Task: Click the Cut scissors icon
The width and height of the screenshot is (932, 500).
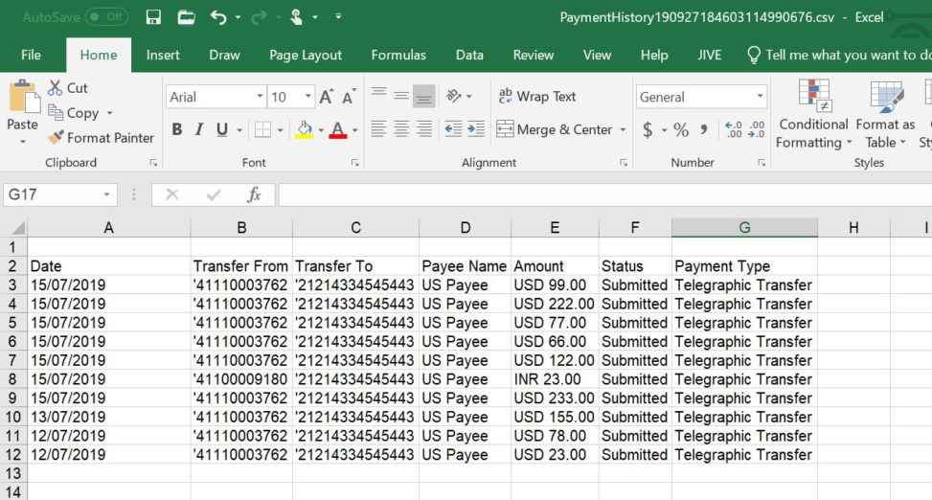Action: tap(56, 88)
